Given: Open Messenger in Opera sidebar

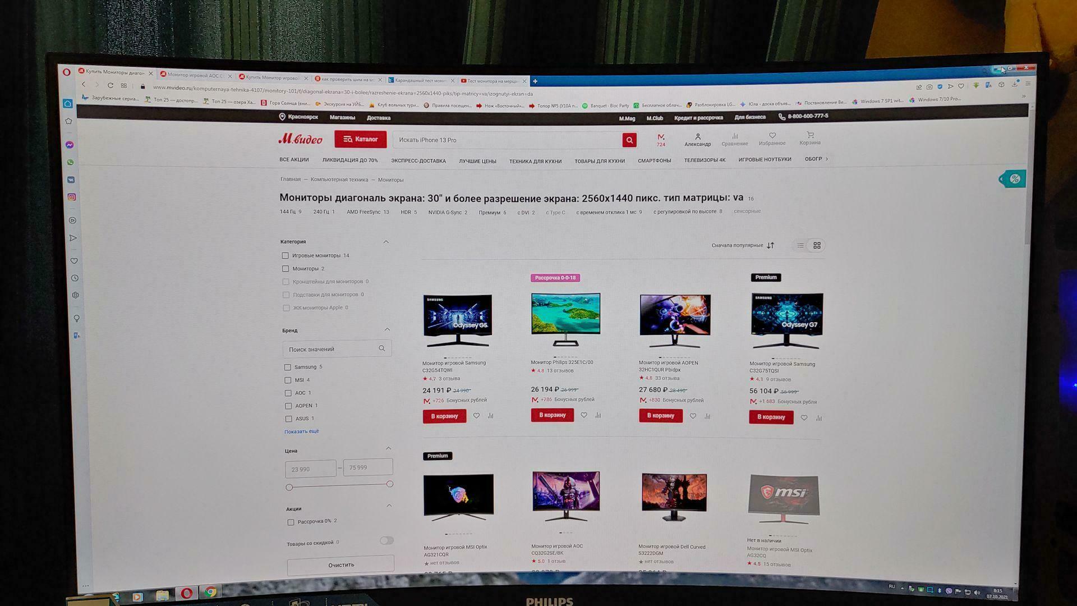Looking at the screenshot, I should pos(70,145).
